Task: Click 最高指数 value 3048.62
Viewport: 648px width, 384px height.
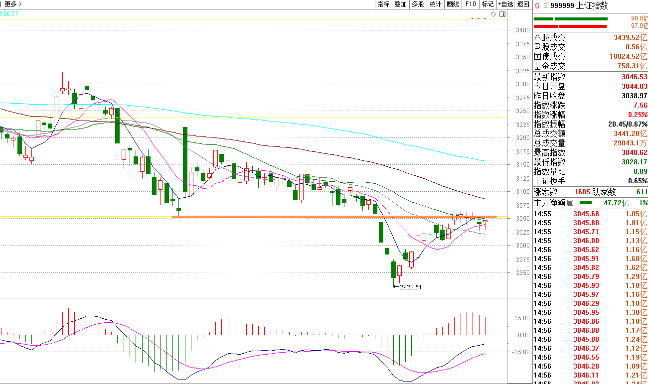Action: [635, 152]
